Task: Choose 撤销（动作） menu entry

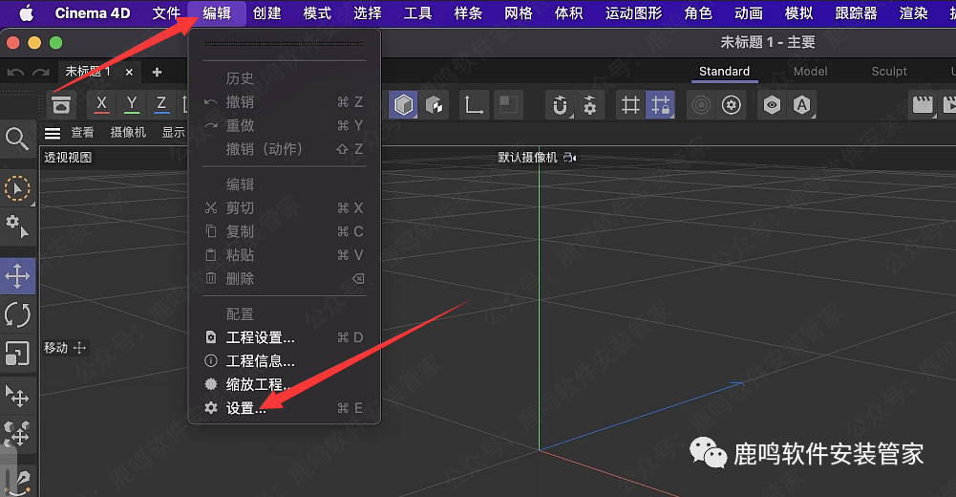Action: click(x=284, y=149)
